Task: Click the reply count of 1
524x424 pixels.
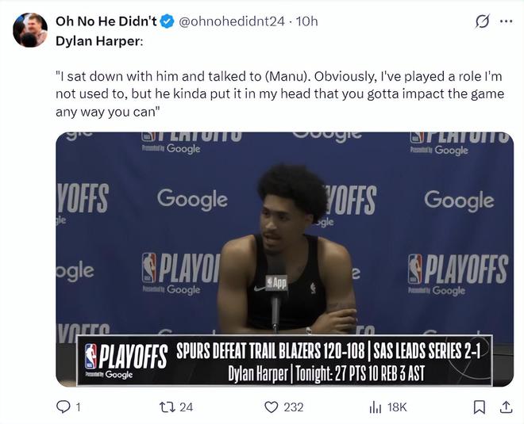Action: click(x=77, y=407)
